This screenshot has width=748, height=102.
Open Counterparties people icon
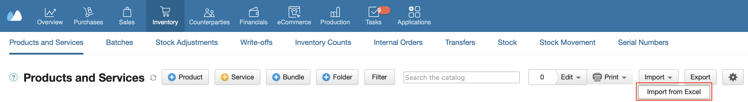pos(209,12)
